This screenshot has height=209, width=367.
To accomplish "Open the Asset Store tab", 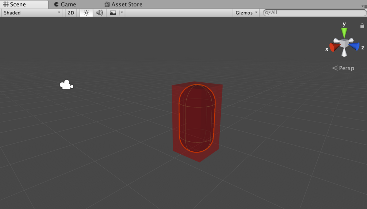I will click(123, 4).
